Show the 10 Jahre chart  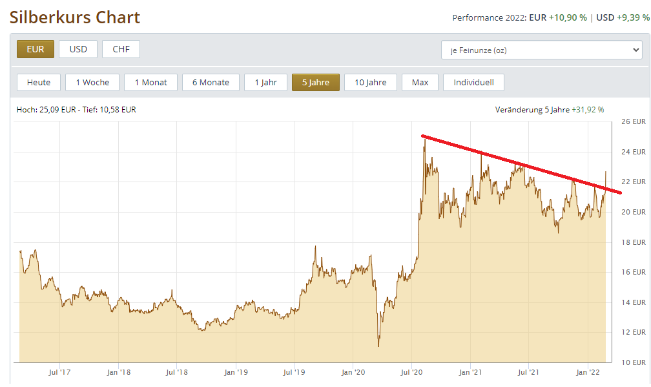pos(371,82)
